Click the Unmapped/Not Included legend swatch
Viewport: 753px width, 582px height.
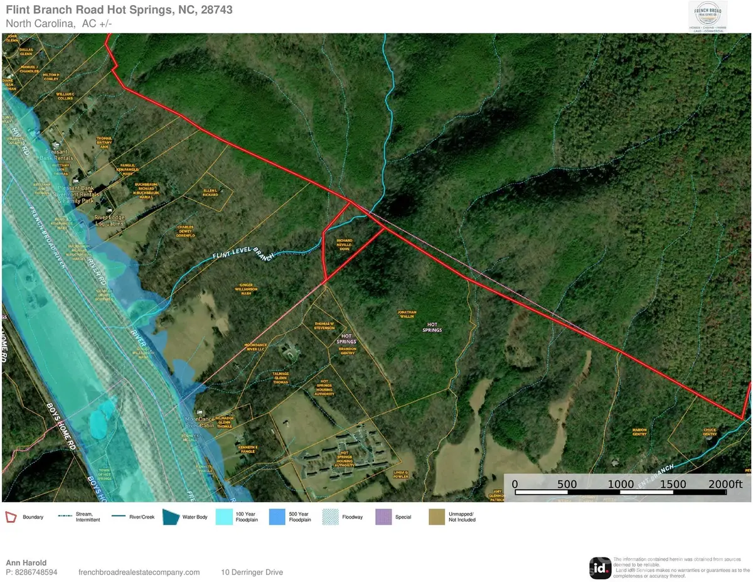click(437, 517)
